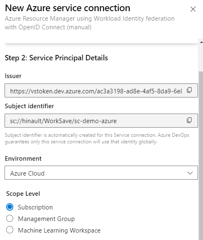This screenshot has height=240, width=203.
Task: Click the Management Group label text
Action: tap(46, 219)
